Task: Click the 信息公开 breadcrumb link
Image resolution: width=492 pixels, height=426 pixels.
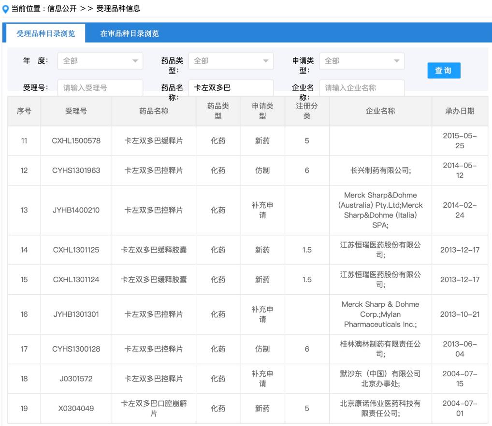Action: (62, 9)
